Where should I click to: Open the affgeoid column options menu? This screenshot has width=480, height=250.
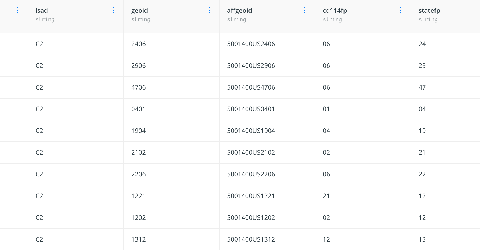point(305,10)
